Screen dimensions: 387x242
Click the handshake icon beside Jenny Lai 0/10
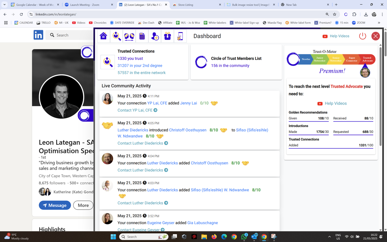pos(214,103)
